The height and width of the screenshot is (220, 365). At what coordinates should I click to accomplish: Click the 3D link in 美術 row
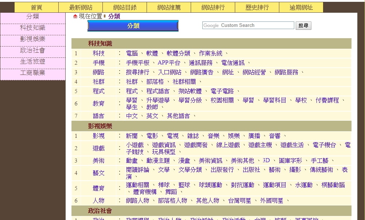click(266, 161)
